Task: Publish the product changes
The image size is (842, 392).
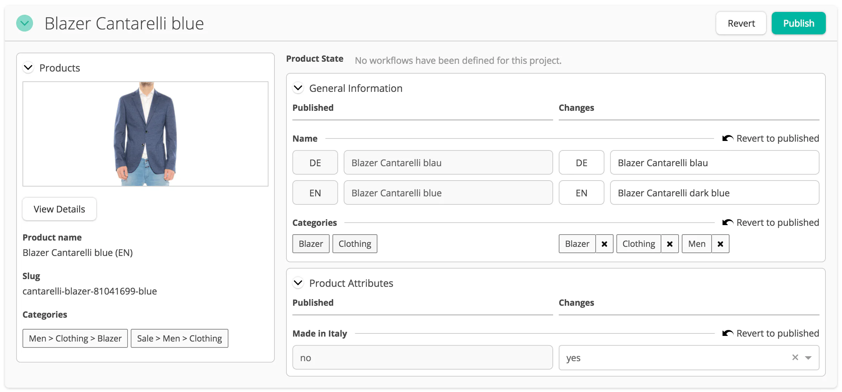Action: pyautogui.click(x=798, y=23)
